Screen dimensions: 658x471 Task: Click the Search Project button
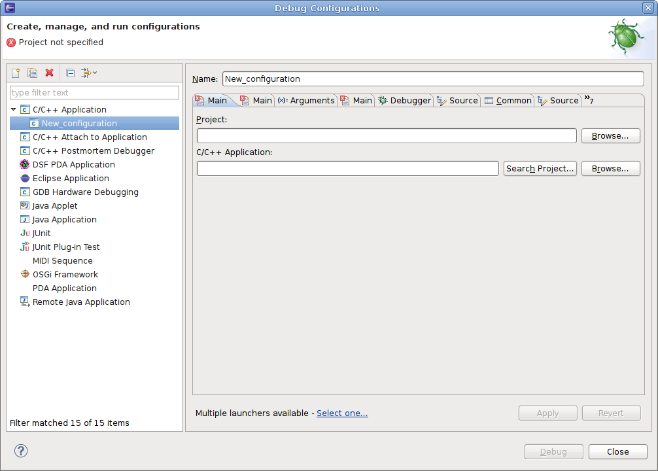(540, 169)
